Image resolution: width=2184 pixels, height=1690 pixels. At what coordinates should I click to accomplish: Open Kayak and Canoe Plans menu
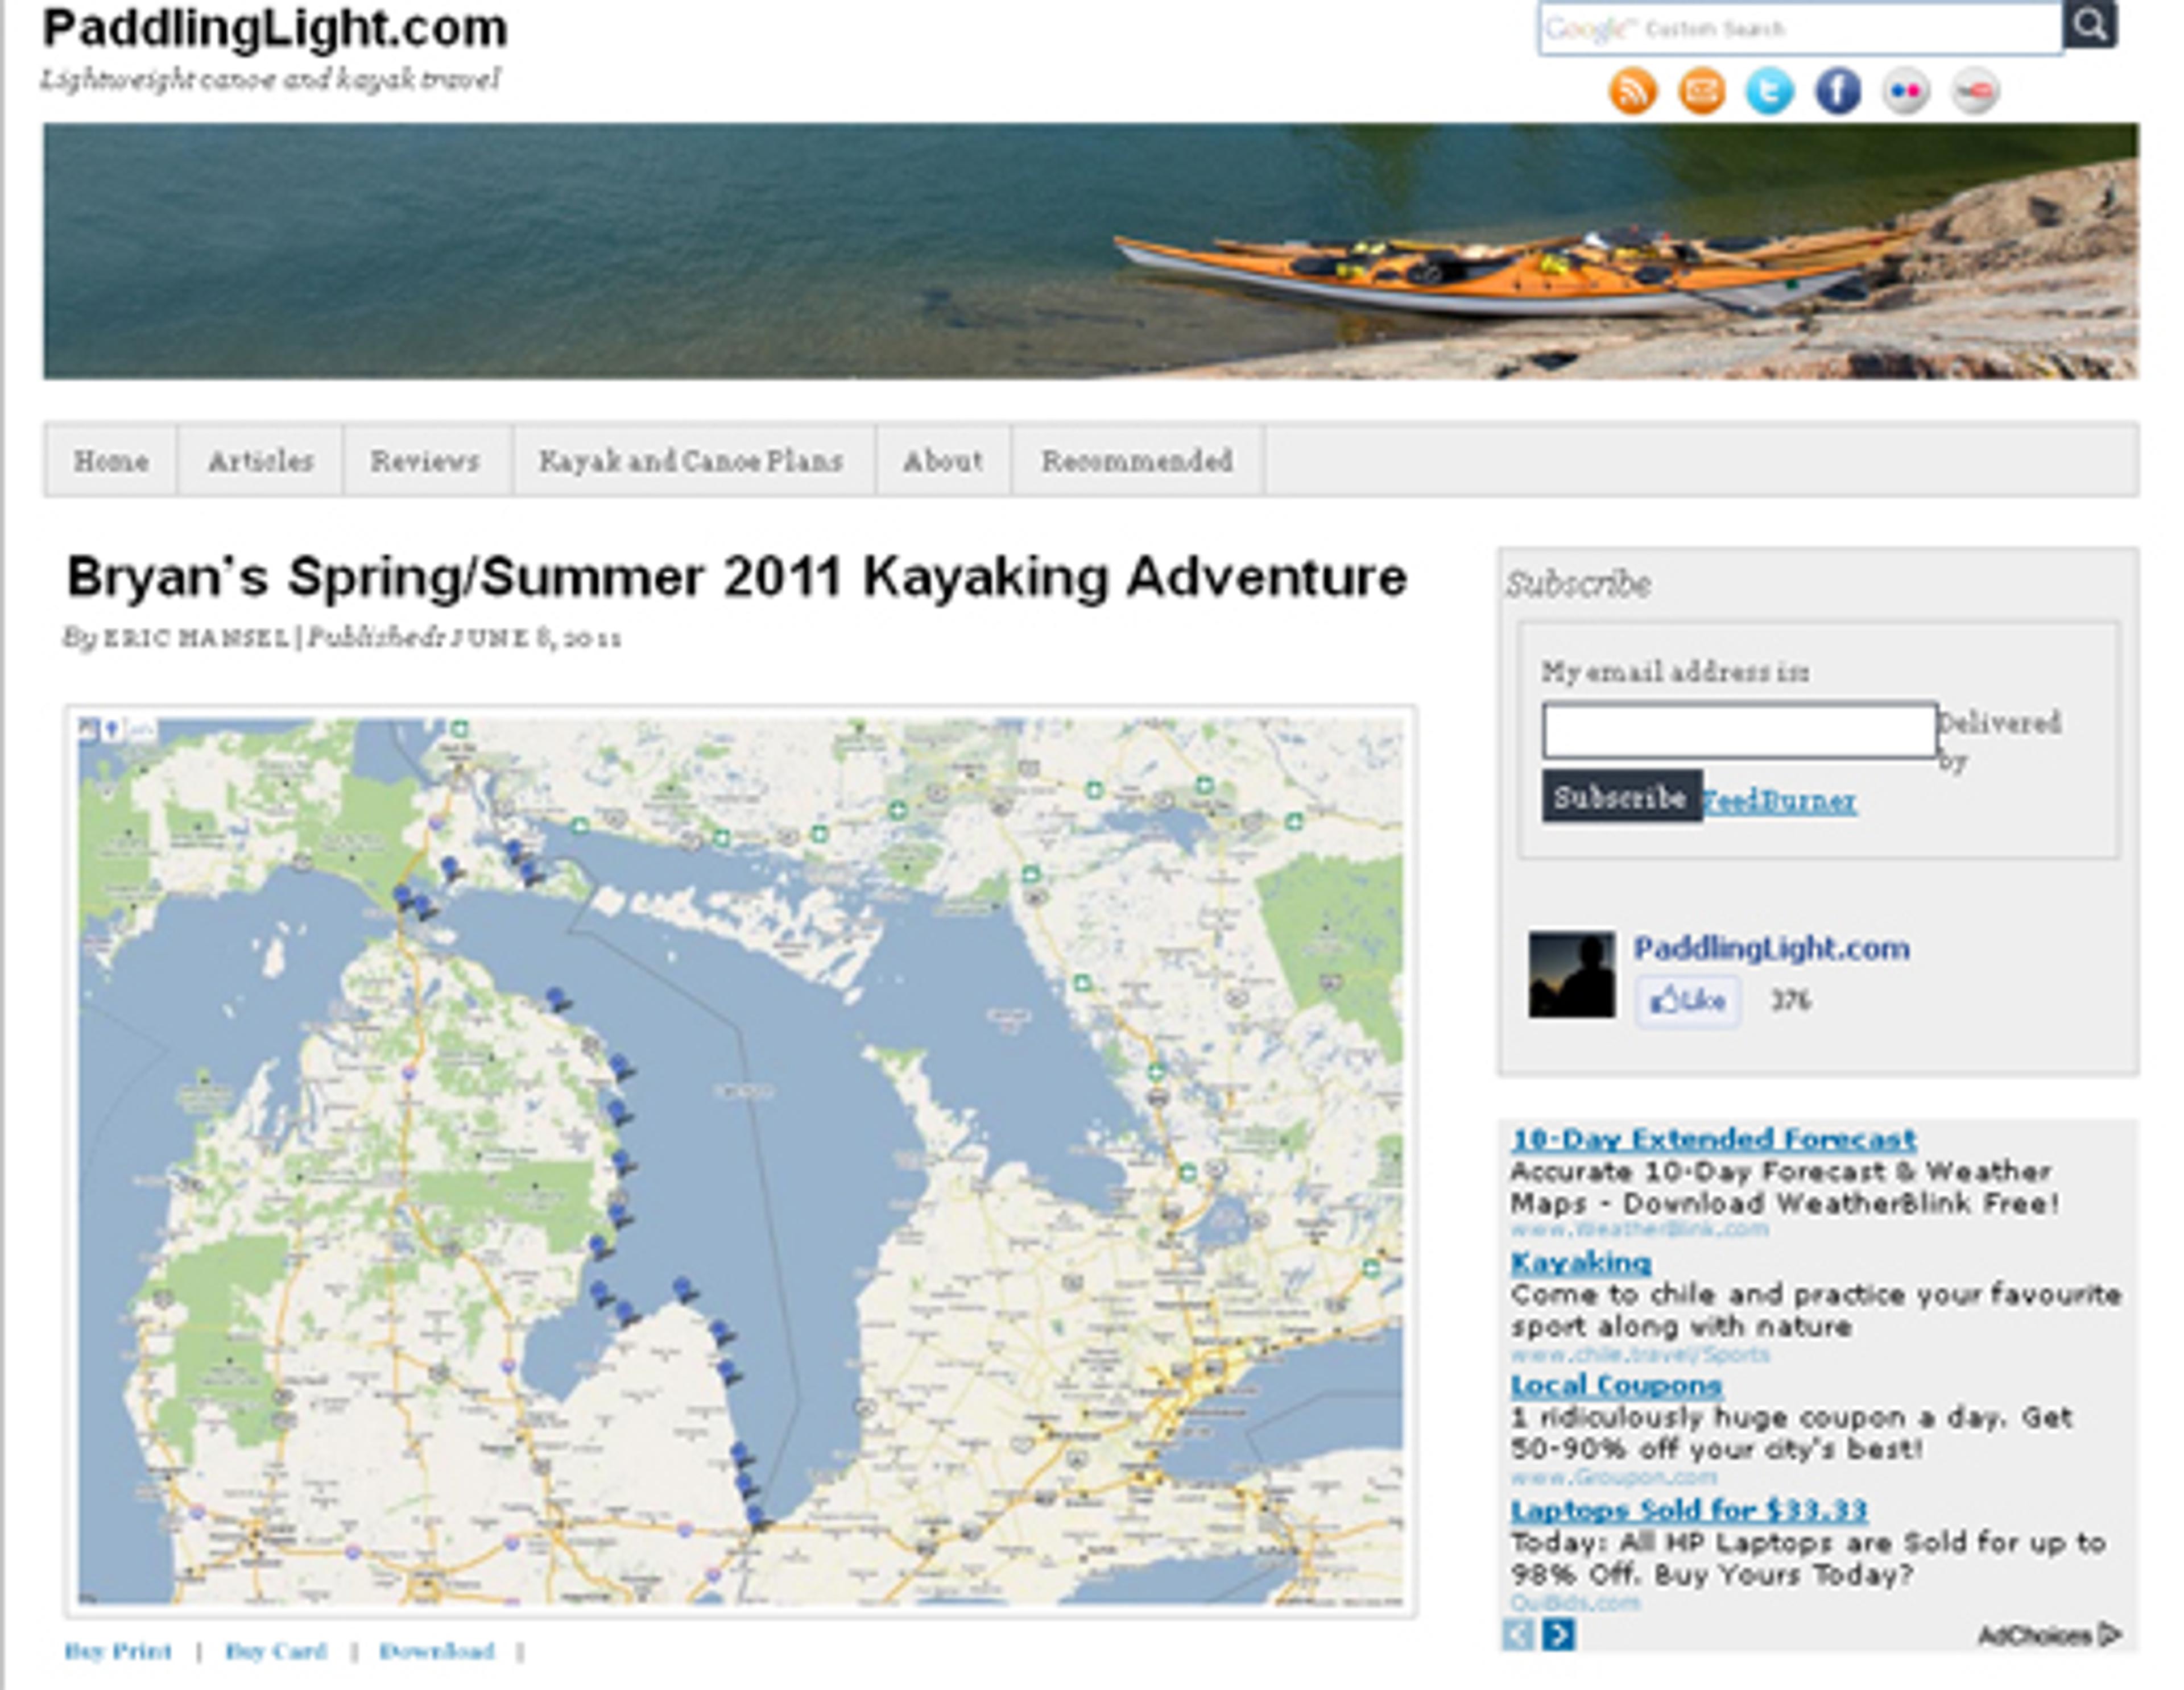pyautogui.click(x=691, y=461)
